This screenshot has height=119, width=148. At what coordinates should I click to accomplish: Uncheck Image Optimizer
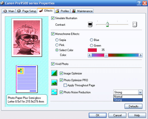(61, 73)
